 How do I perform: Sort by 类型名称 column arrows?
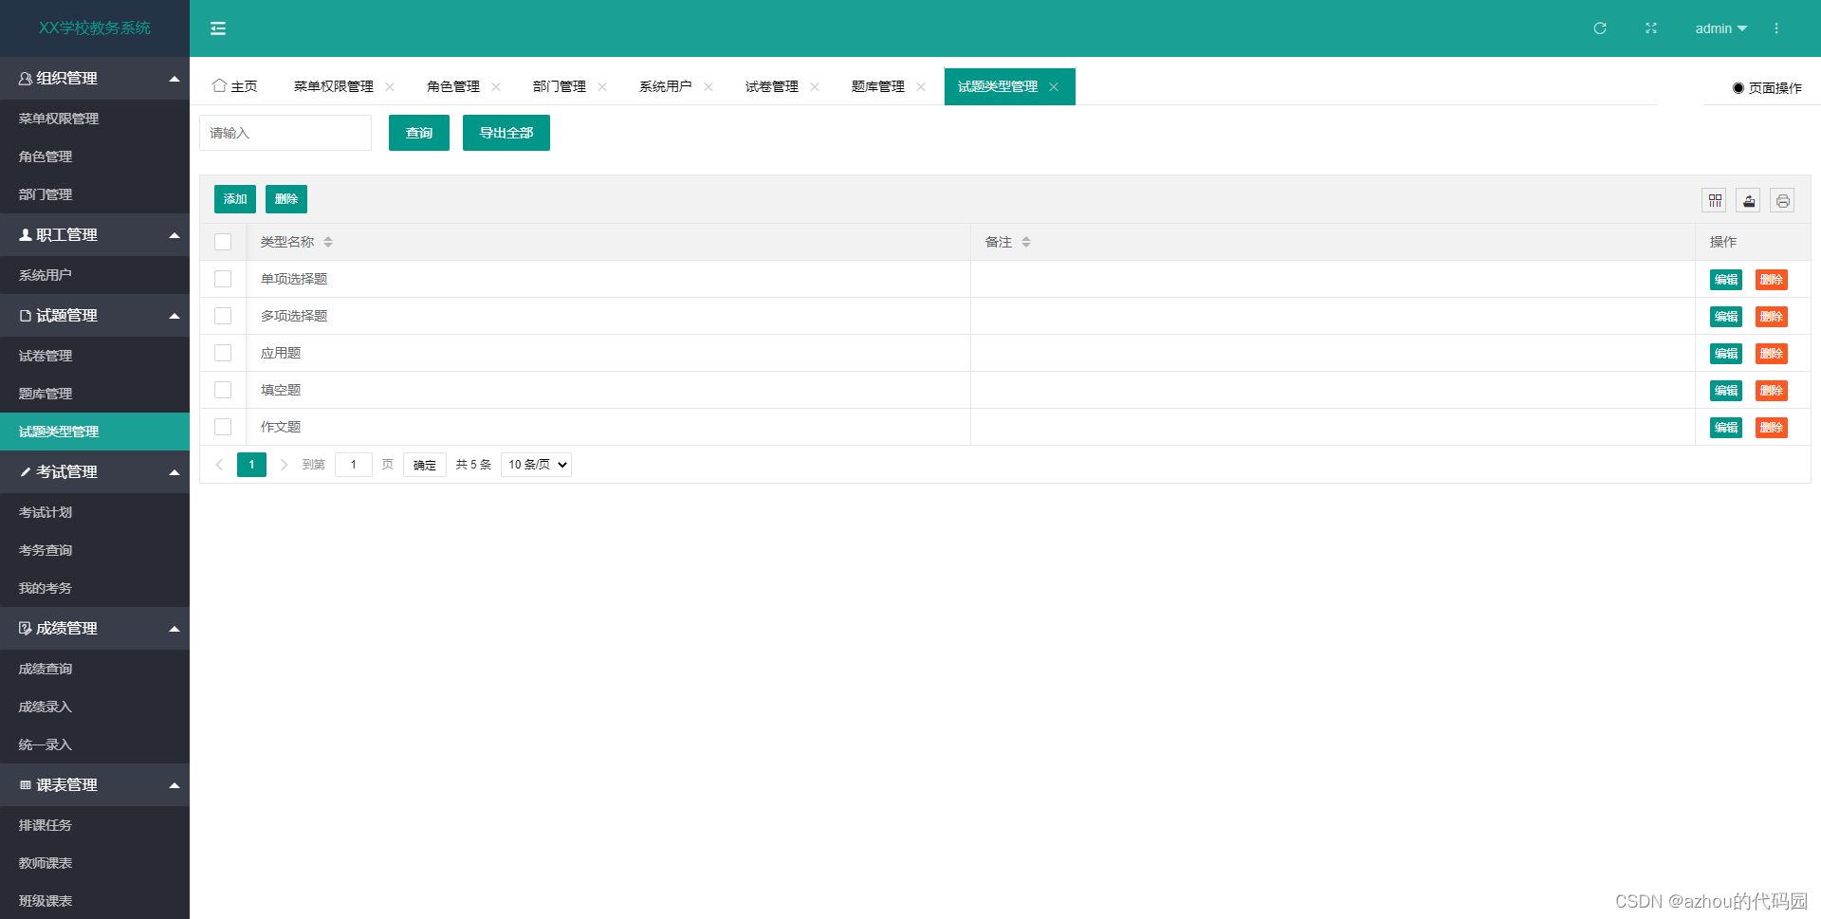point(328,242)
